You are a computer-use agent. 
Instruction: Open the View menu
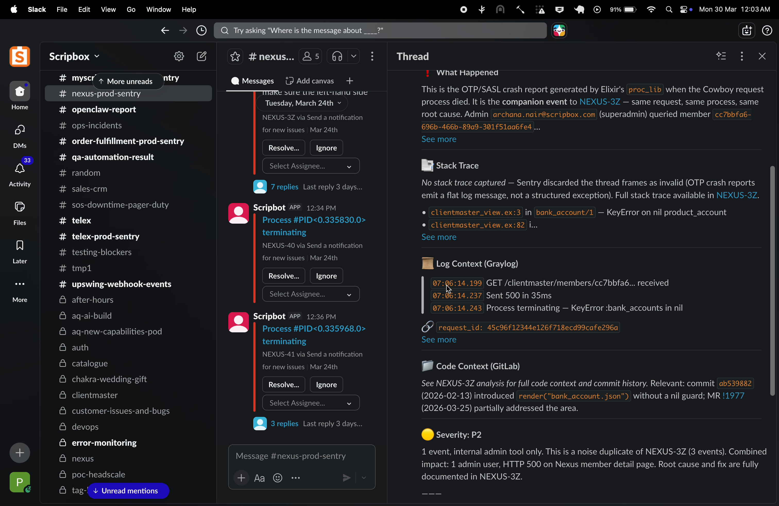coord(108,10)
